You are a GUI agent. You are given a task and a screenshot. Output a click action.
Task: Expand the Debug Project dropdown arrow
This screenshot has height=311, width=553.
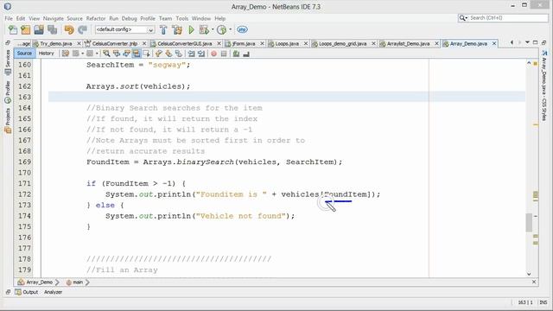point(213,29)
